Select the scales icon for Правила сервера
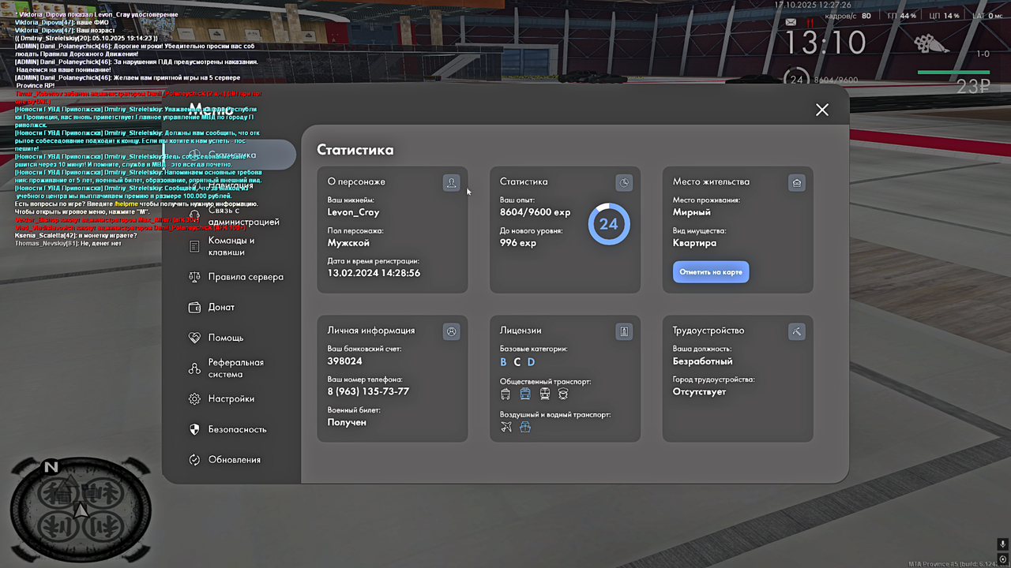 tap(194, 277)
